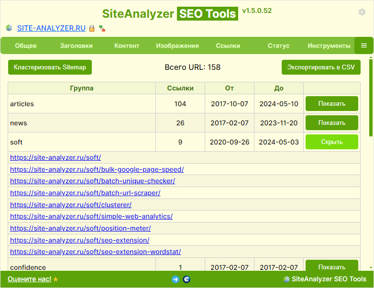The height and width of the screenshot is (288, 374).
Task: Open the blue 'e' icon in footer
Action: (187, 279)
